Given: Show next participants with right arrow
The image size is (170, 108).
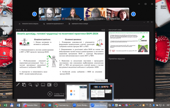Looking at the screenshot, I should 133,14.
